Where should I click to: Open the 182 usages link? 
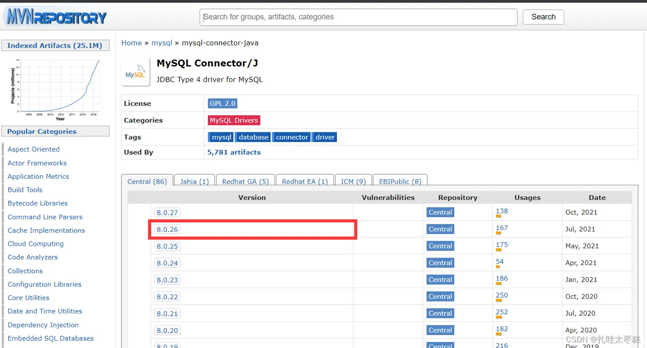[502, 329]
